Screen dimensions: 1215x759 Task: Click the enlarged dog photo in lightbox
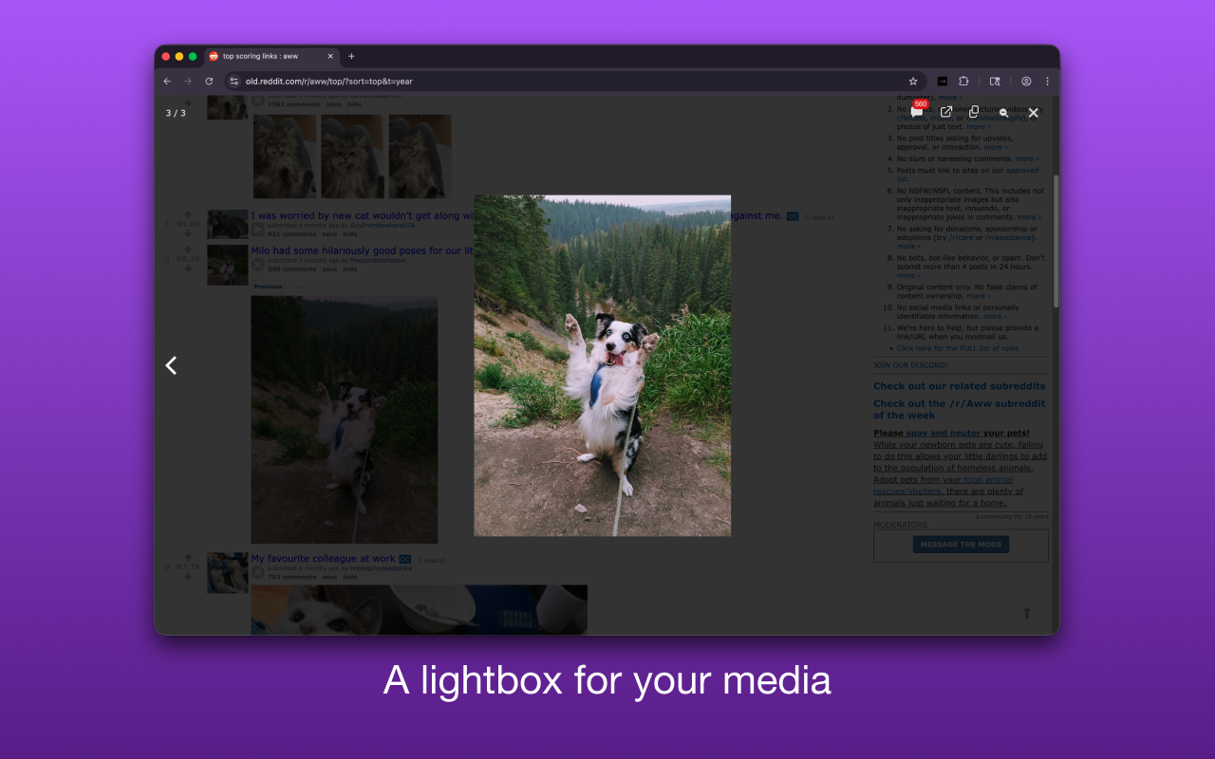pos(603,365)
